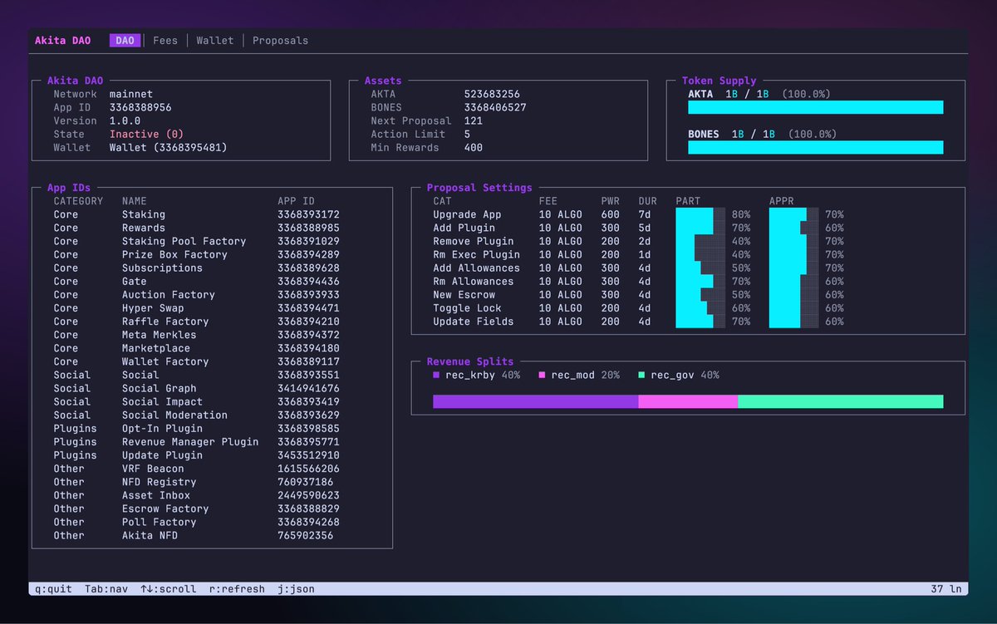Select the highlighted DAO tab
Screen dimensions: 997x624
(x=125, y=40)
